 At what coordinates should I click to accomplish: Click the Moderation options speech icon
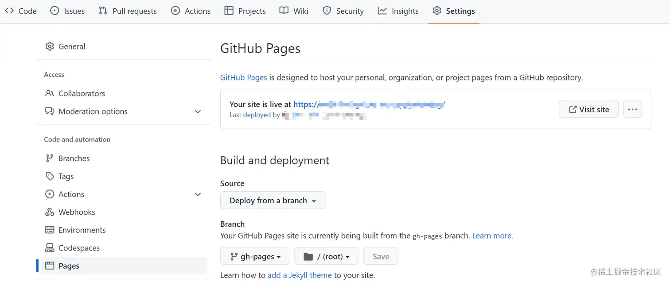pyautogui.click(x=50, y=111)
